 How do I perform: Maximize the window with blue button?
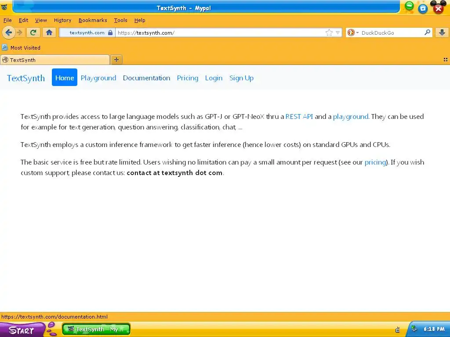click(423, 9)
